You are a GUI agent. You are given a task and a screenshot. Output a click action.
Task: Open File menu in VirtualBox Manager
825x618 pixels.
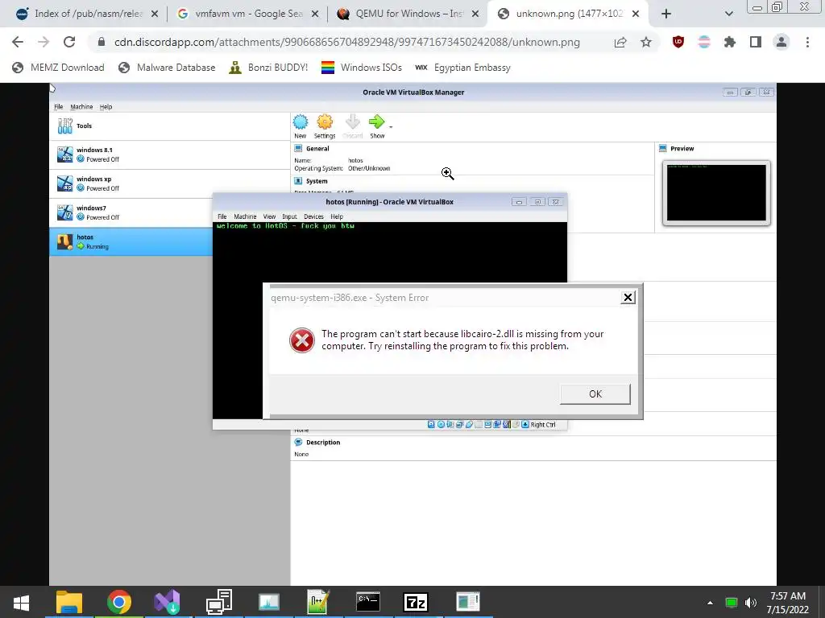coord(58,107)
